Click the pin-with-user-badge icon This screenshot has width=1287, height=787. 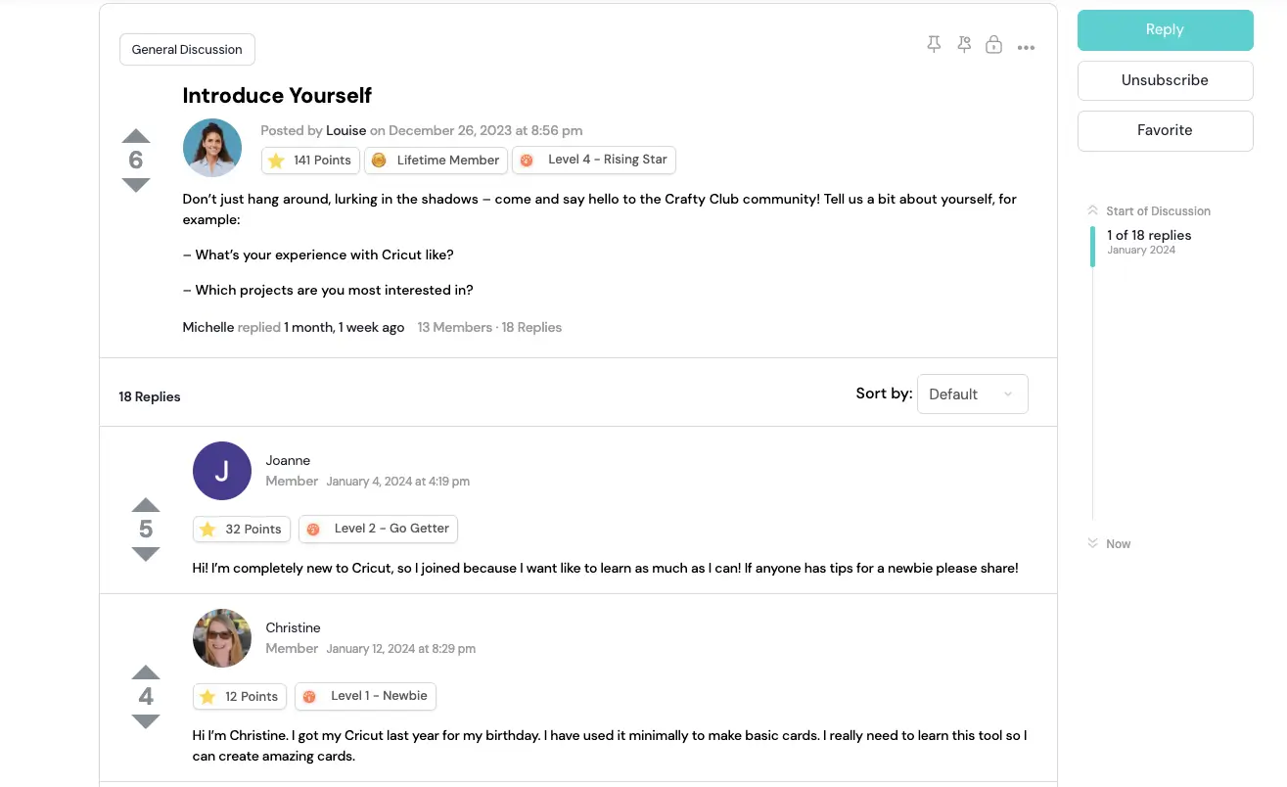pyautogui.click(x=964, y=45)
